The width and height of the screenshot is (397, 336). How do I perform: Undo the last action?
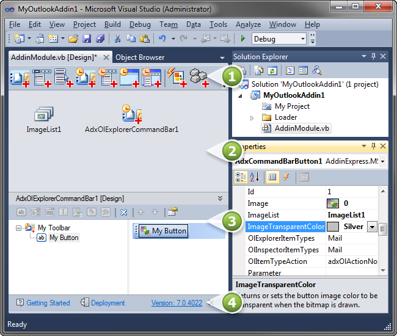coord(162,38)
